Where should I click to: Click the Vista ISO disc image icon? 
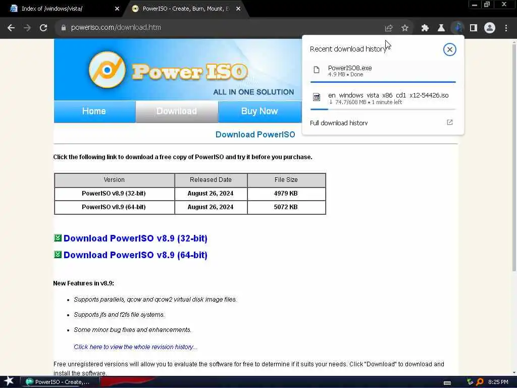(317, 97)
